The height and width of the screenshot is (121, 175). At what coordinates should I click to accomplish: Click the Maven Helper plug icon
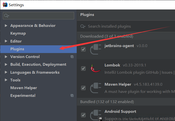(x=95, y=88)
